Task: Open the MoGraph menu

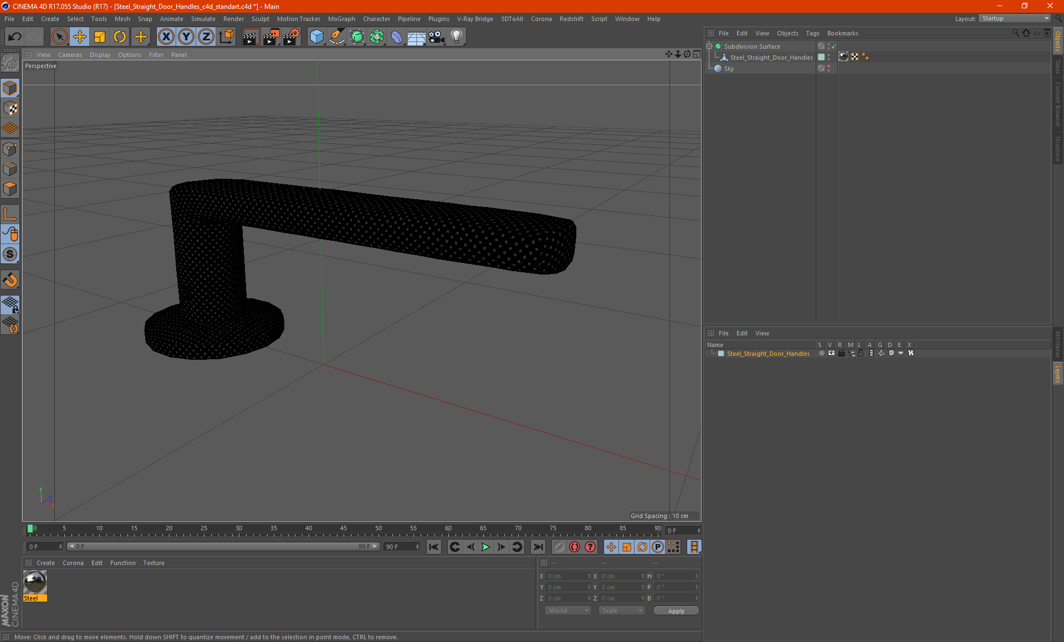Action: 341,19
